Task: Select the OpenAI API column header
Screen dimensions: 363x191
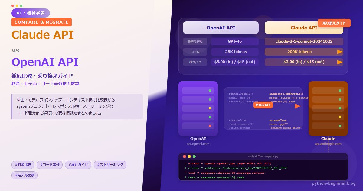Action: tap(221, 28)
